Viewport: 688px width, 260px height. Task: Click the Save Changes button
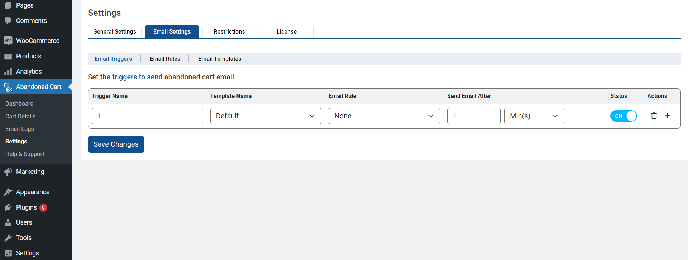click(x=116, y=144)
